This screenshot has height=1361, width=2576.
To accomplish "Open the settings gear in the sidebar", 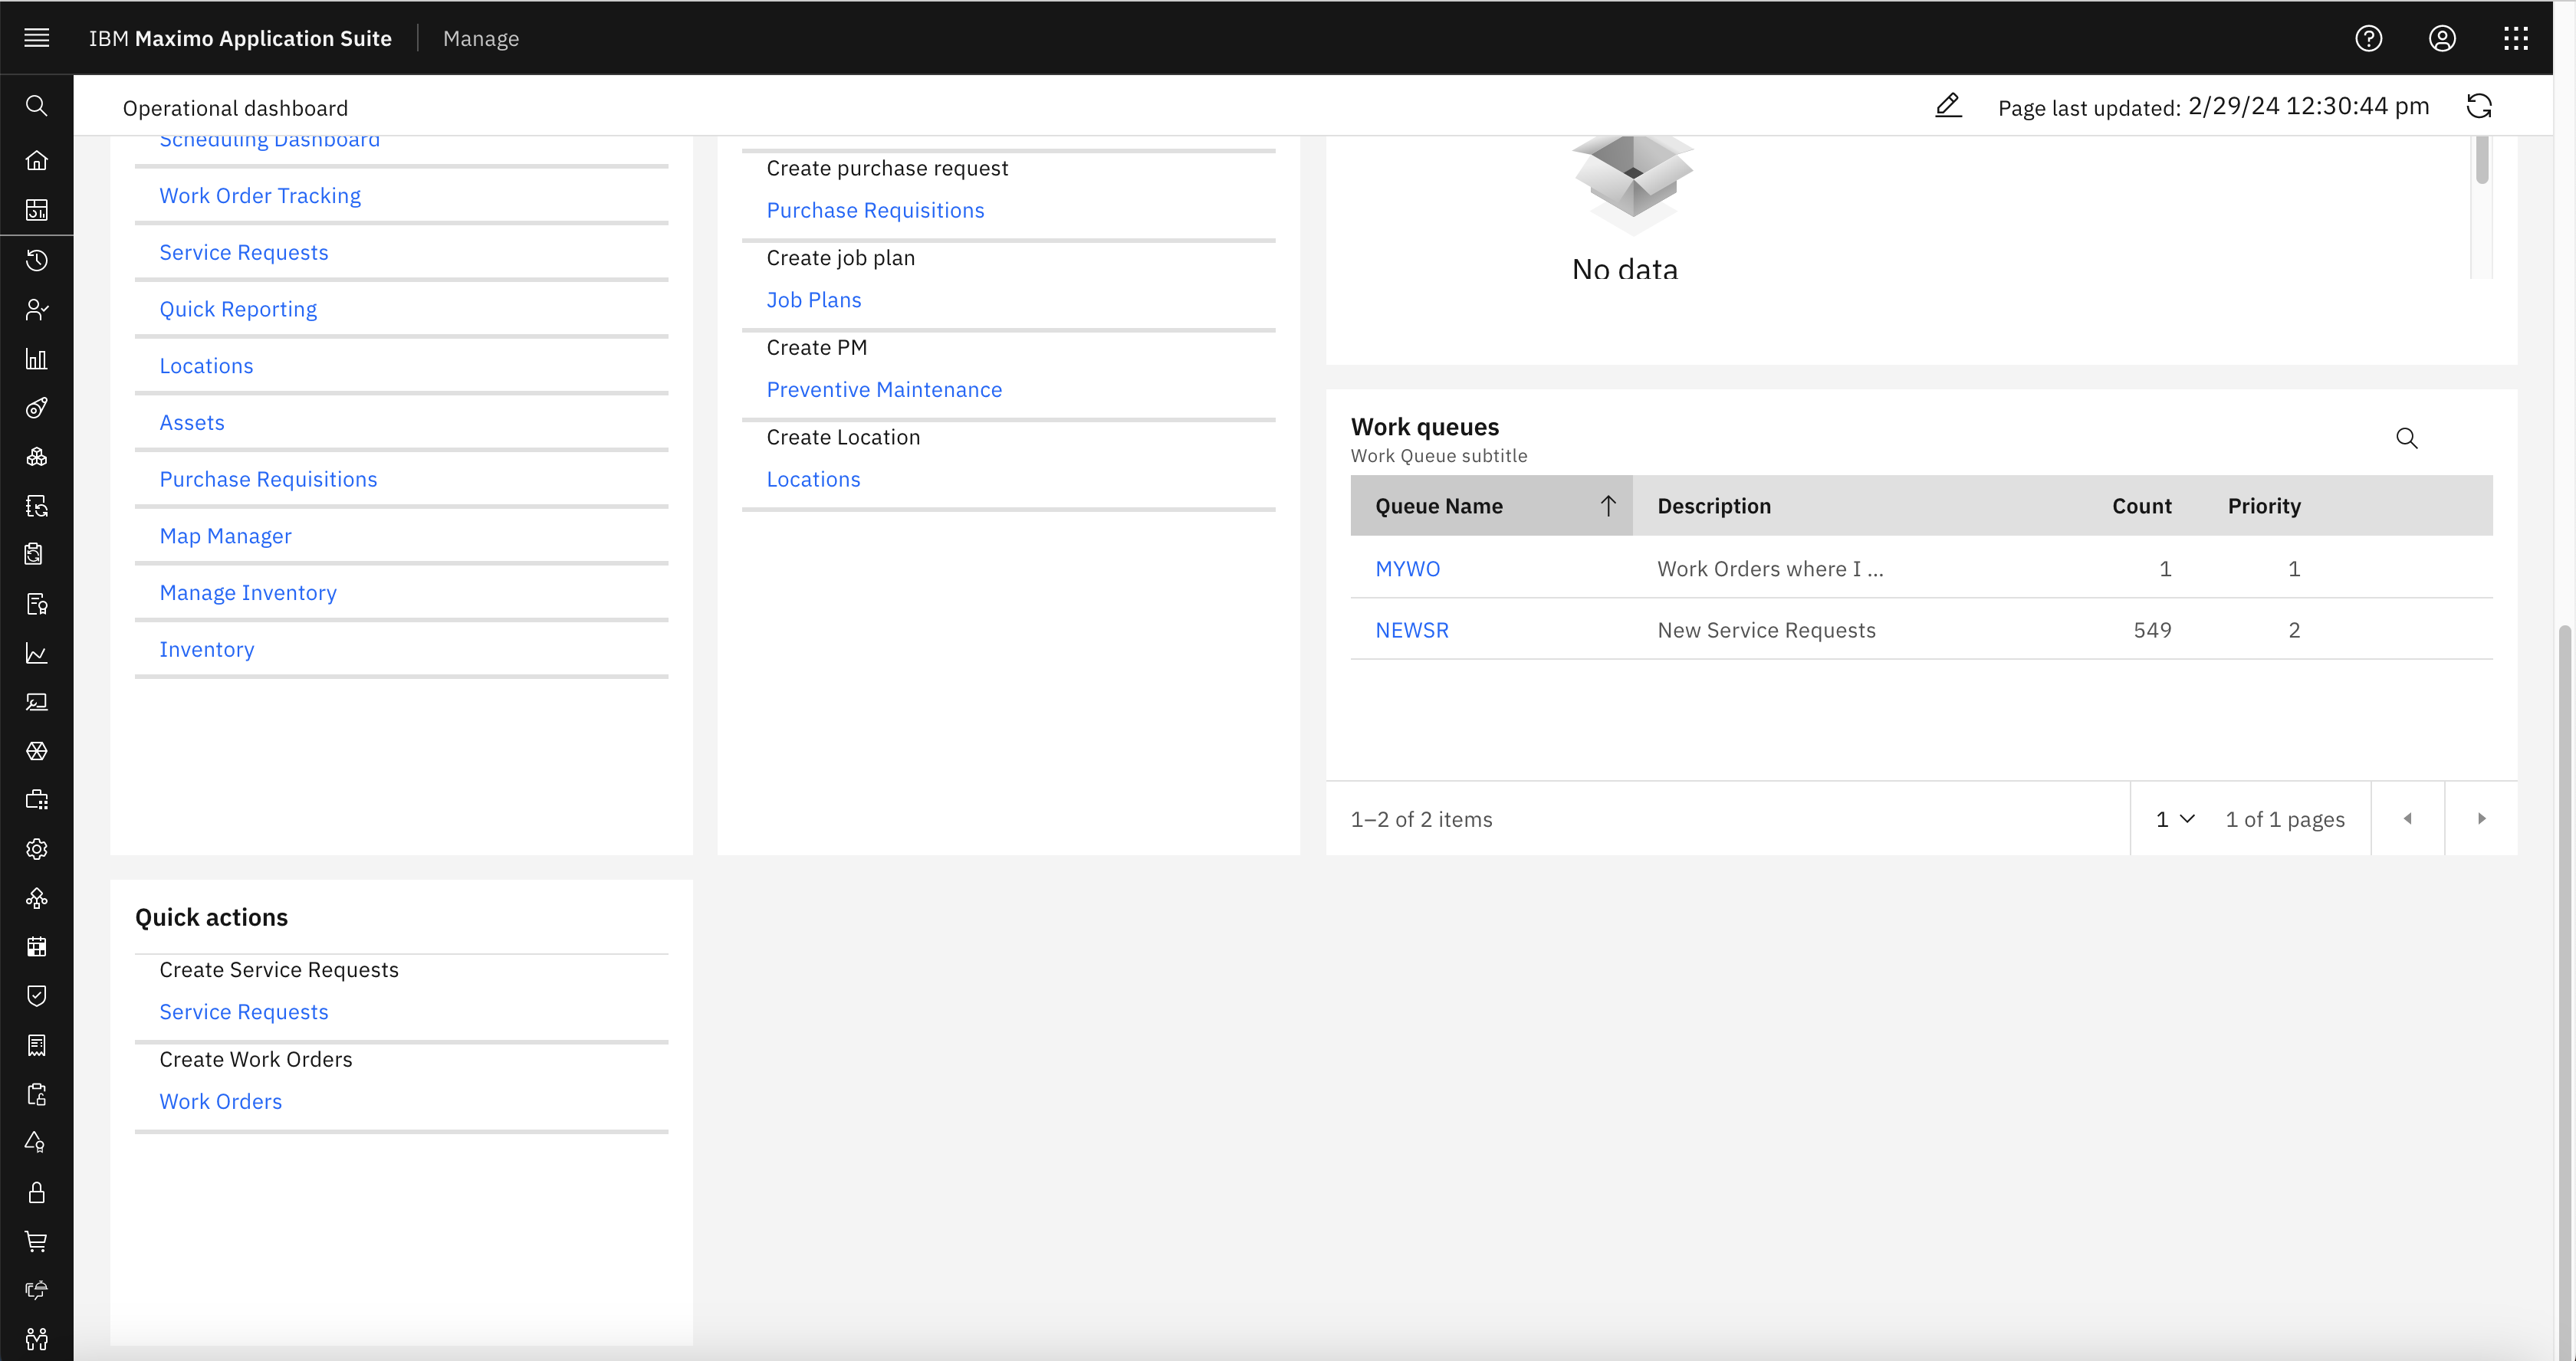I will [37, 848].
